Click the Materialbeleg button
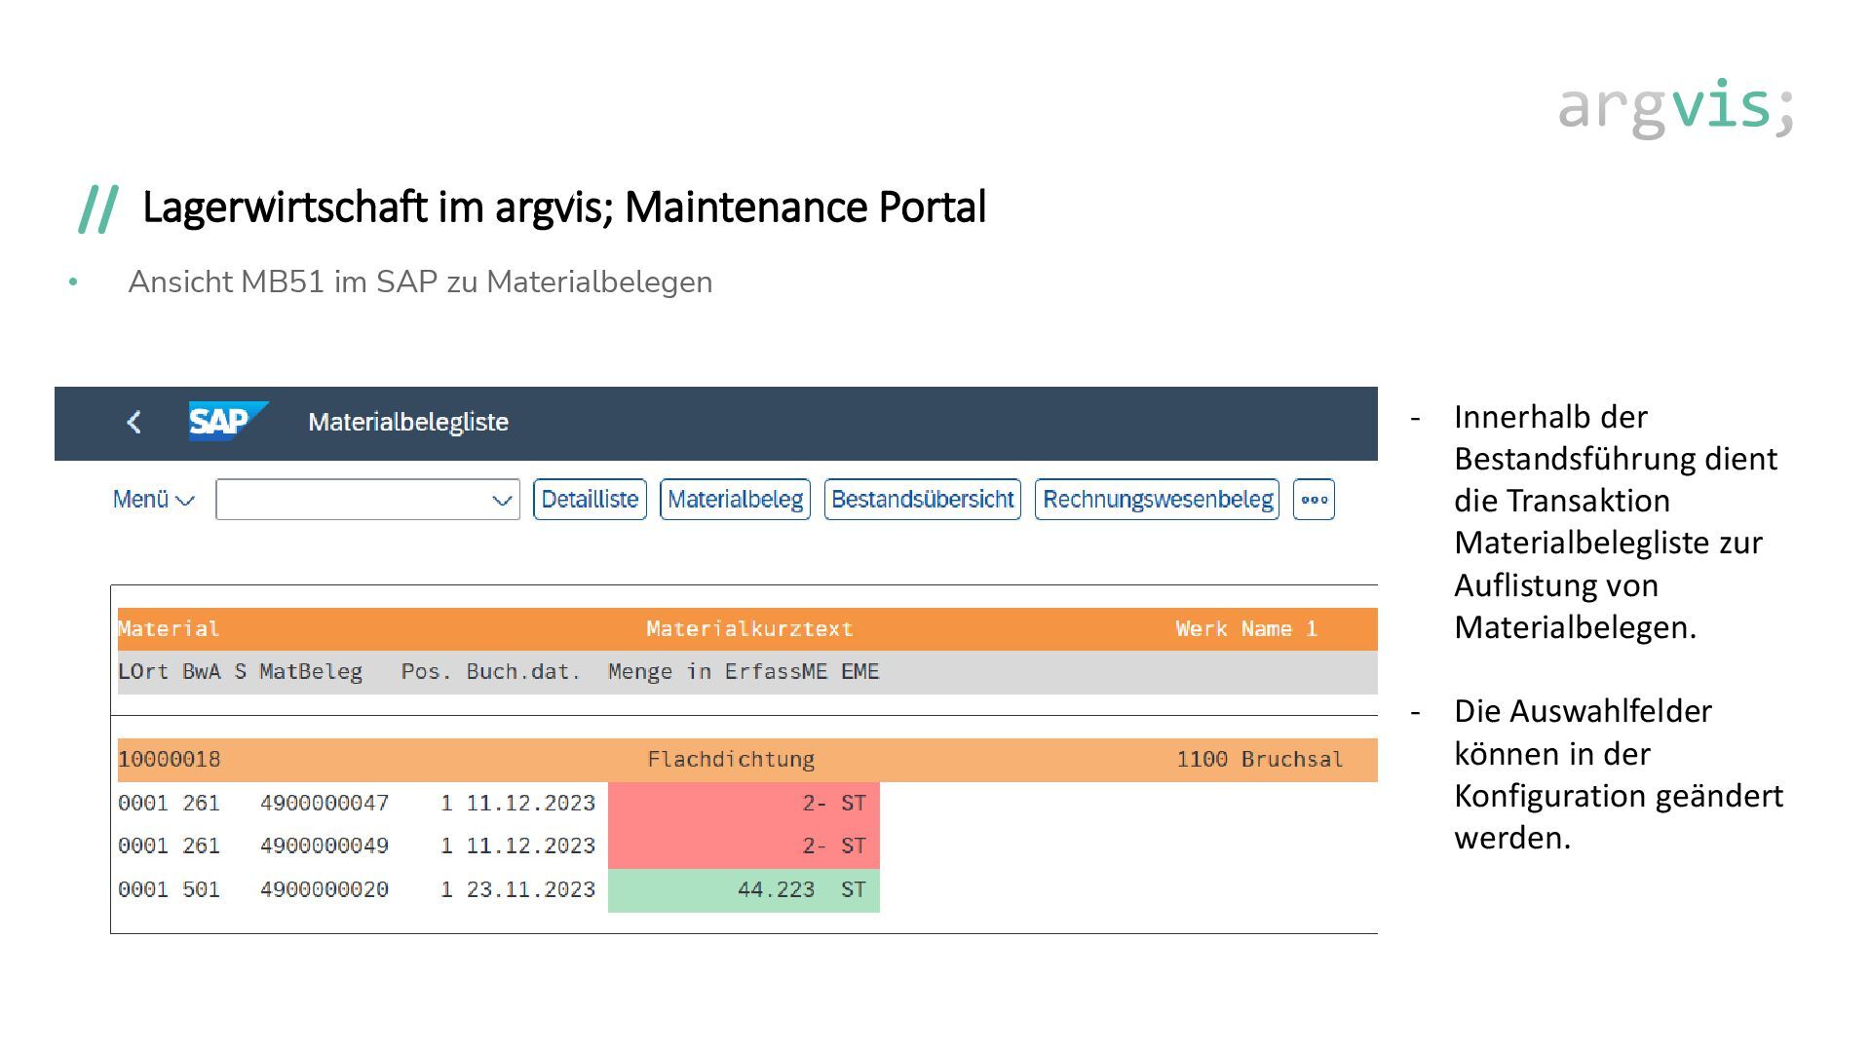The height and width of the screenshot is (1052, 1871). [735, 500]
